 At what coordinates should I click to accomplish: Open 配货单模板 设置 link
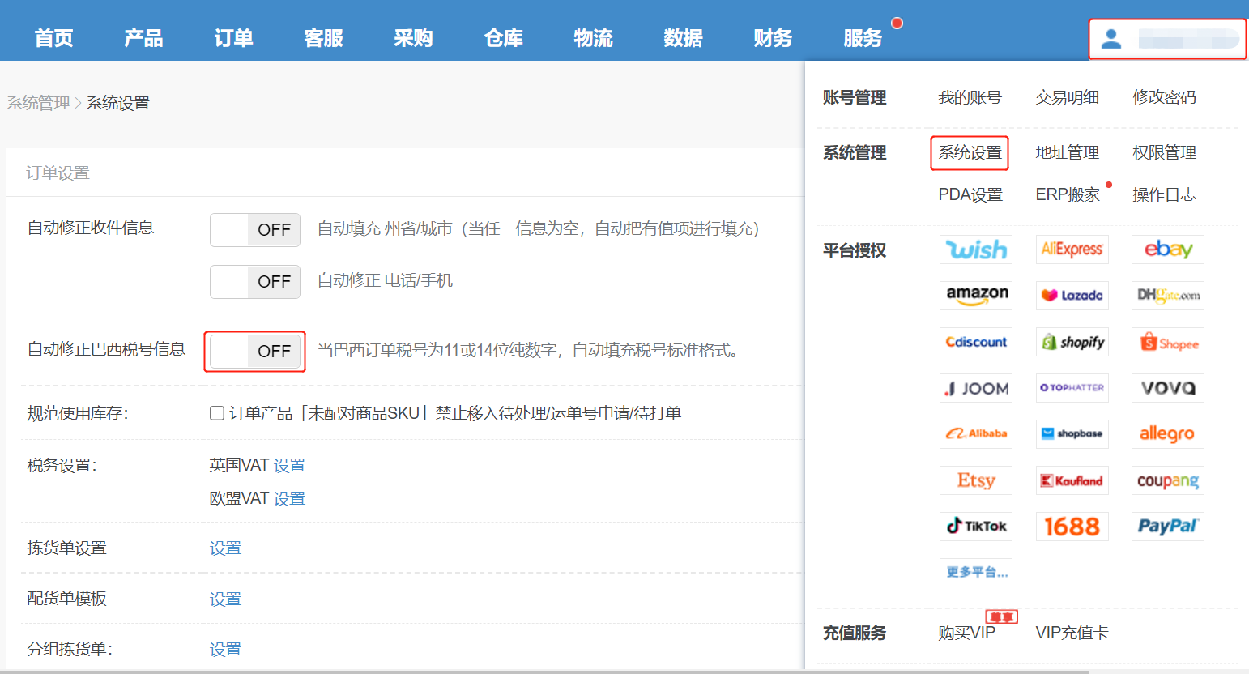[225, 599]
